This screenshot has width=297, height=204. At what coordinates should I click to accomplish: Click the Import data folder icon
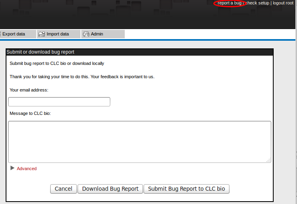coord(42,34)
